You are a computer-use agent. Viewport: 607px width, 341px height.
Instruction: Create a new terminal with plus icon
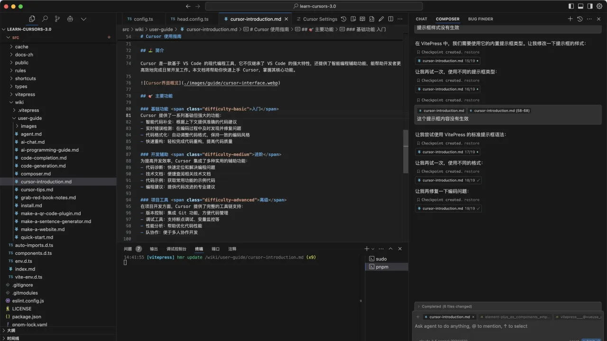[367, 249]
